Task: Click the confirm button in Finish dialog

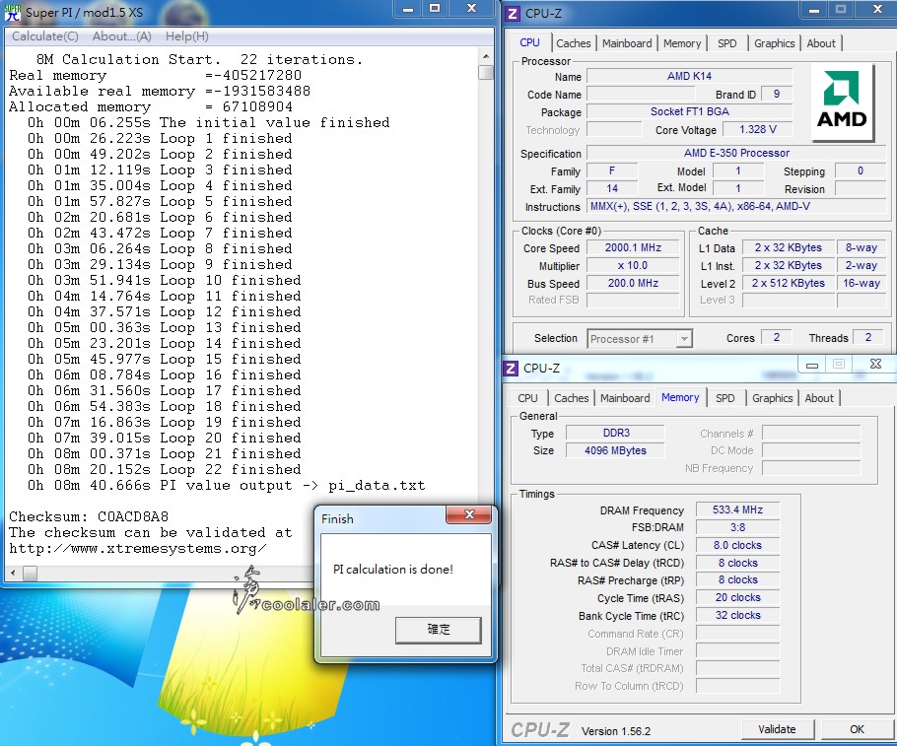Action: (x=439, y=630)
